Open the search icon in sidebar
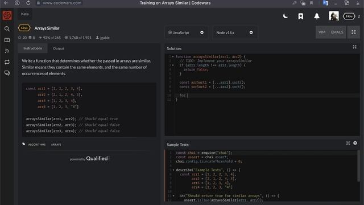The height and width of the screenshot is (205, 364). [7, 29]
